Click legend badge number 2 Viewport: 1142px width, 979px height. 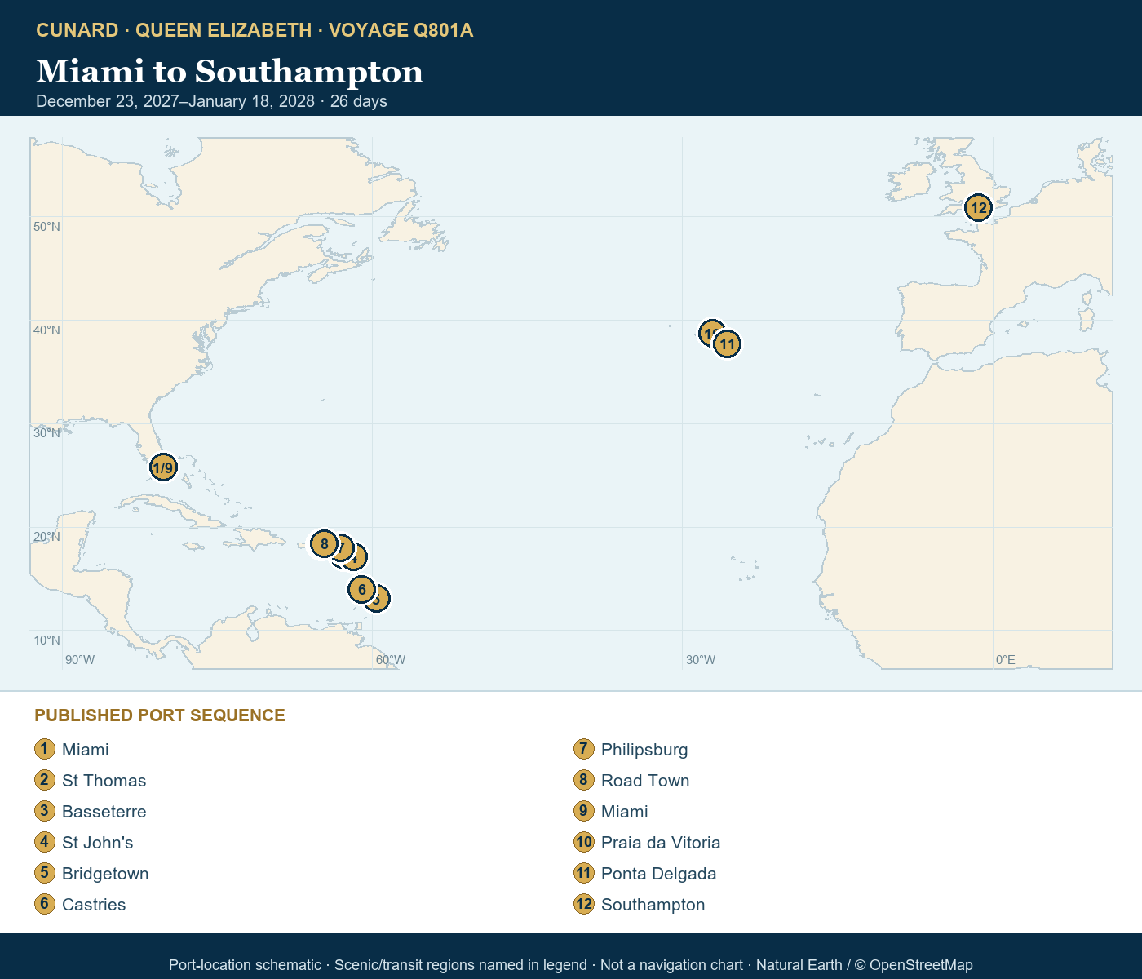point(45,780)
